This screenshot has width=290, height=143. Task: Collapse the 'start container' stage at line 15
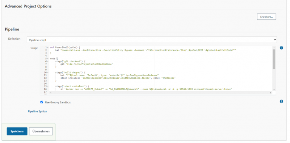[x=48, y=86]
